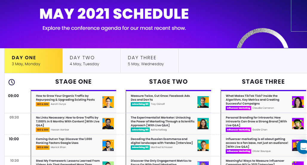Click Goldie Chan's speaker photo

click(x=298, y=124)
